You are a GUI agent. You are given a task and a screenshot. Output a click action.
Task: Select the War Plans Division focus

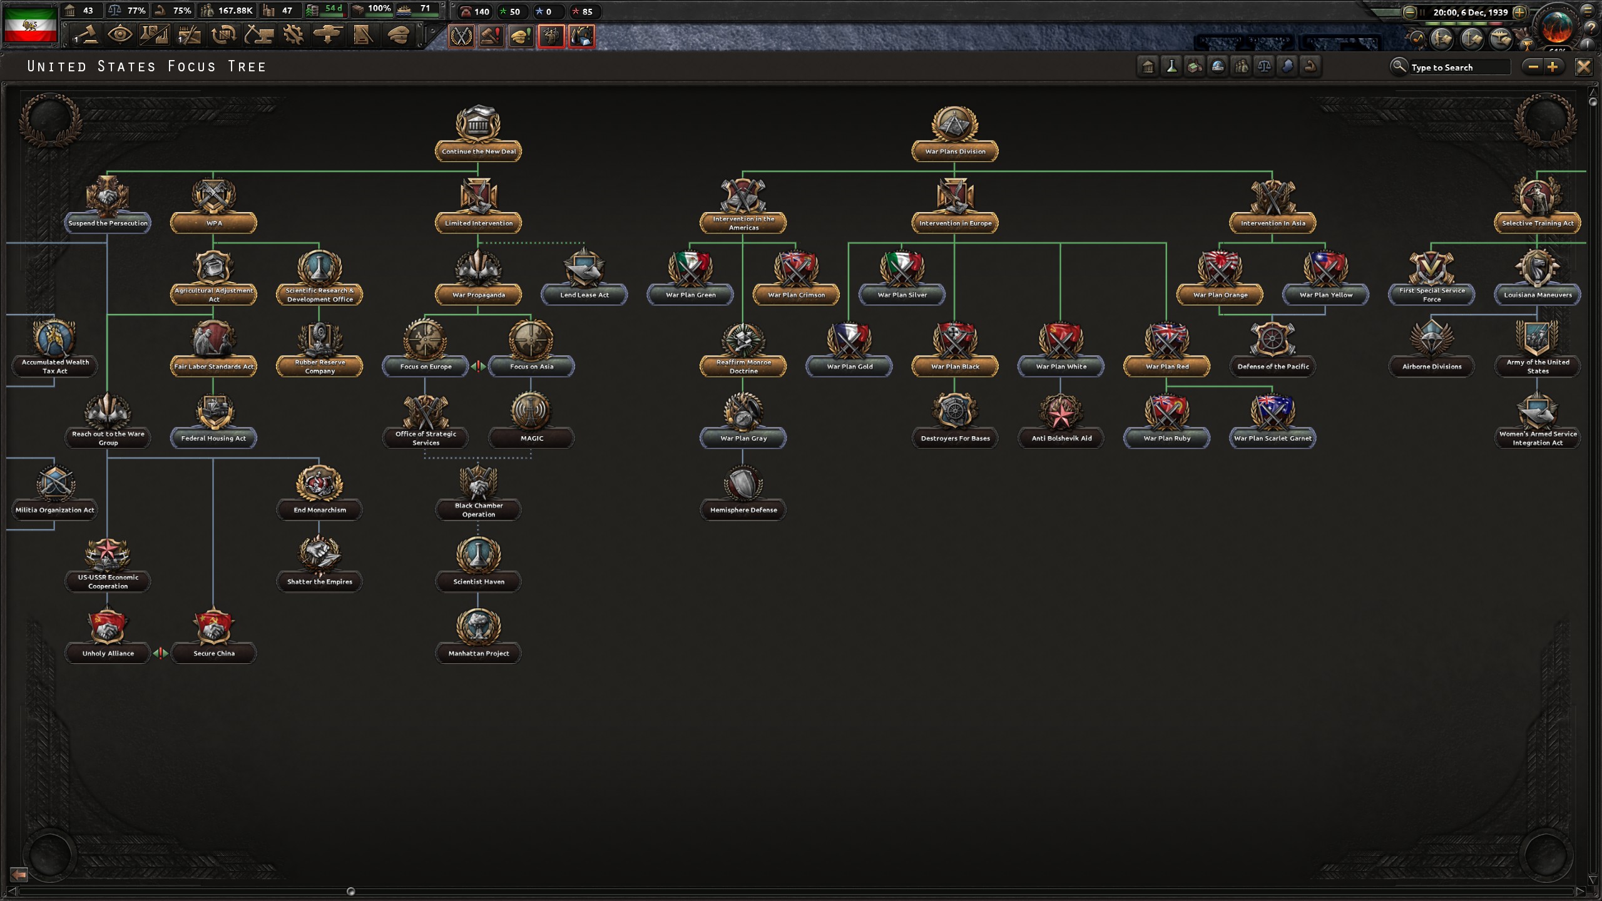tap(954, 133)
